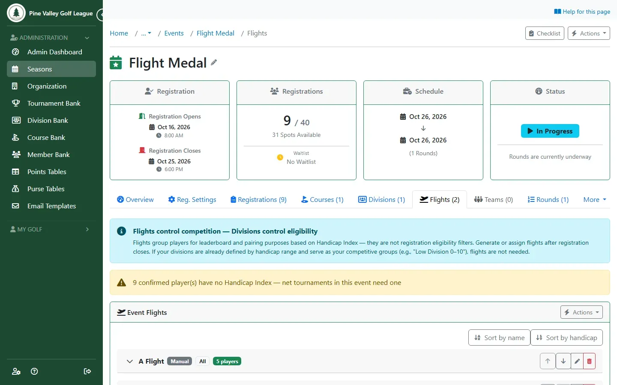The width and height of the screenshot is (617, 385).
Task: Delete A Flight with the trash button
Action: [589, 361]
